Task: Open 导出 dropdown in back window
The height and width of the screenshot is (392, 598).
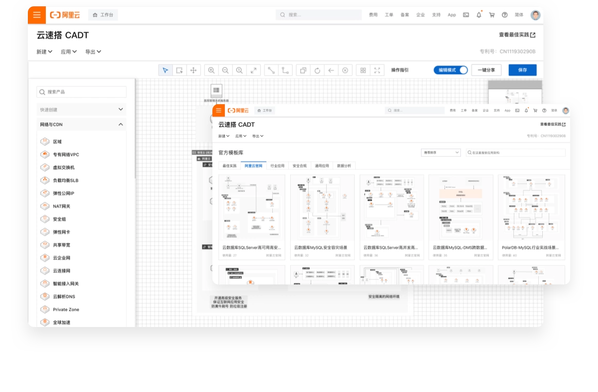Action: click(x=93, y=52)
